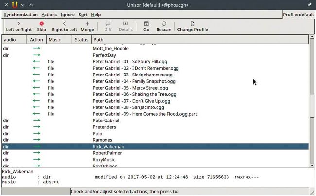Image resolution: width=316 pixels, height=196 pixels.
Task: Select Peter Gabriel - 03 - Sledgehammer.ogg row
Action: (132, 75)
